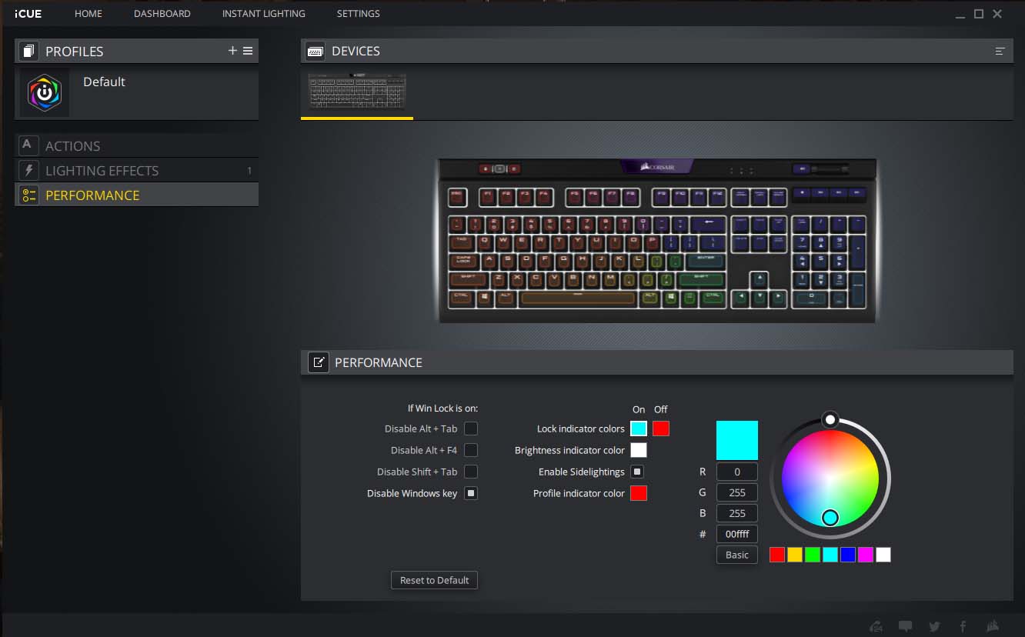The width and height of the screenshot is (1025, 637).
Task: Click the Default profile hexagon icon
Action: coord(45,93)
